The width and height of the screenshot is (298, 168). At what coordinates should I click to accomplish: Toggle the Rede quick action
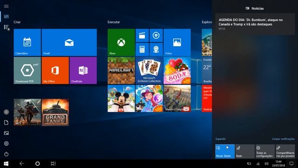point(245,151)
